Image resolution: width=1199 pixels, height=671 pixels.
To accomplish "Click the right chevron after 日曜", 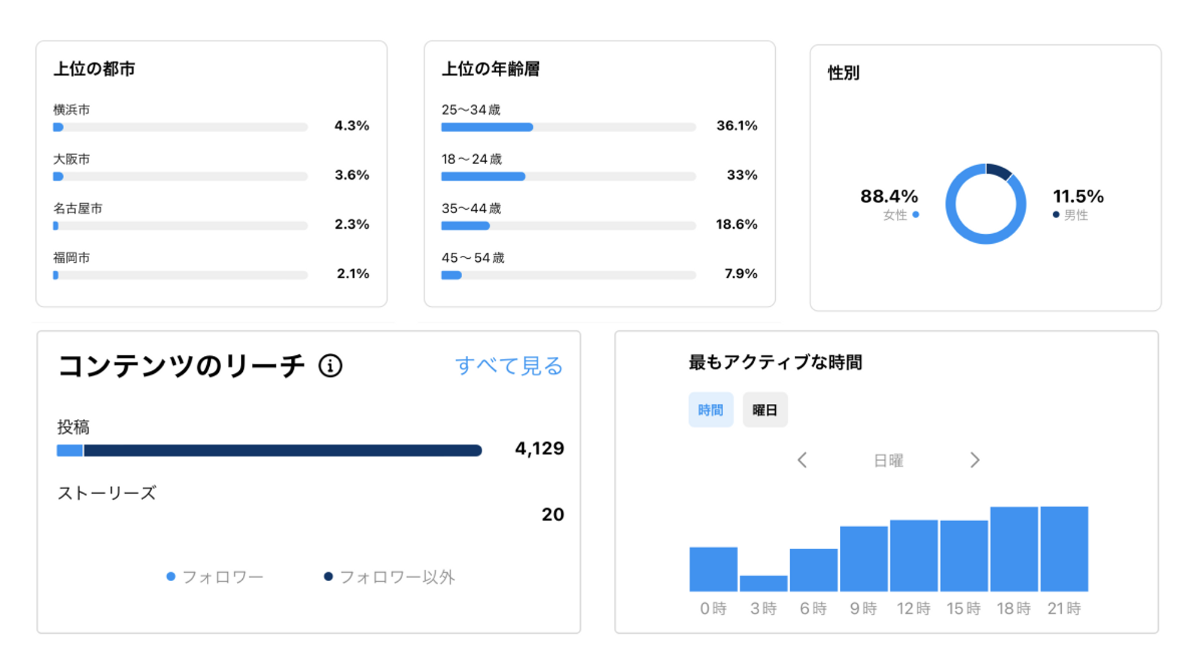I will [x=975, y=460].
